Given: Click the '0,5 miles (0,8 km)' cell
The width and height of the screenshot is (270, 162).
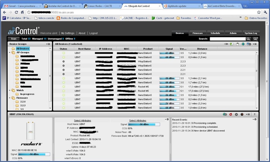Looking at the screenshot, I should (x=197, y=99).
